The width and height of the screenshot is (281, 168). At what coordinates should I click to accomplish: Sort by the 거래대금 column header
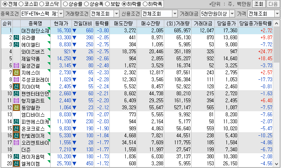(203, 23)
